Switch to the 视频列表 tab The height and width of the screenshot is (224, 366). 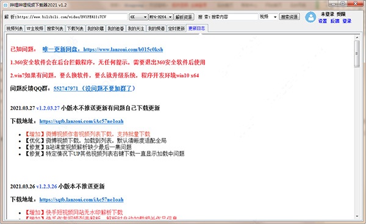point(15,29)
